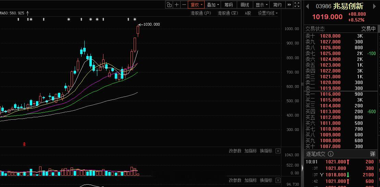Open the 显示 display dropdown

pos(262,4)
